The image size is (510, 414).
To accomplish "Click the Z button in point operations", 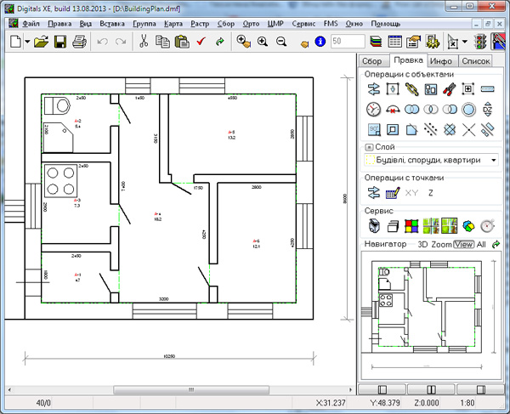I will [x=431, y=193].
